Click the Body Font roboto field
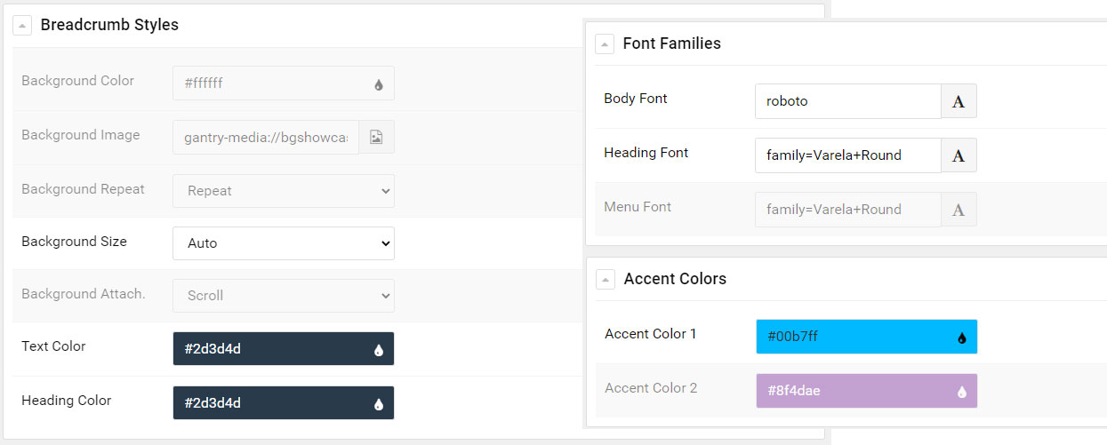Viewport: 1107px width, 445px height. [848, 101]
